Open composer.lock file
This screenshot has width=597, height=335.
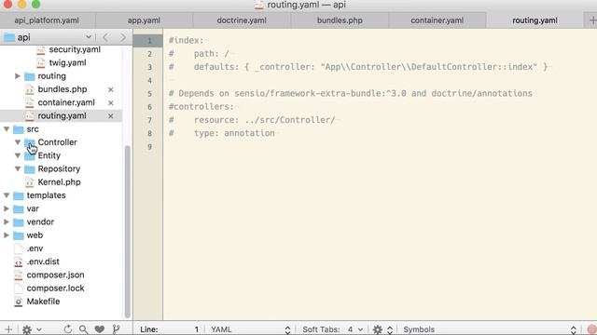55,288
